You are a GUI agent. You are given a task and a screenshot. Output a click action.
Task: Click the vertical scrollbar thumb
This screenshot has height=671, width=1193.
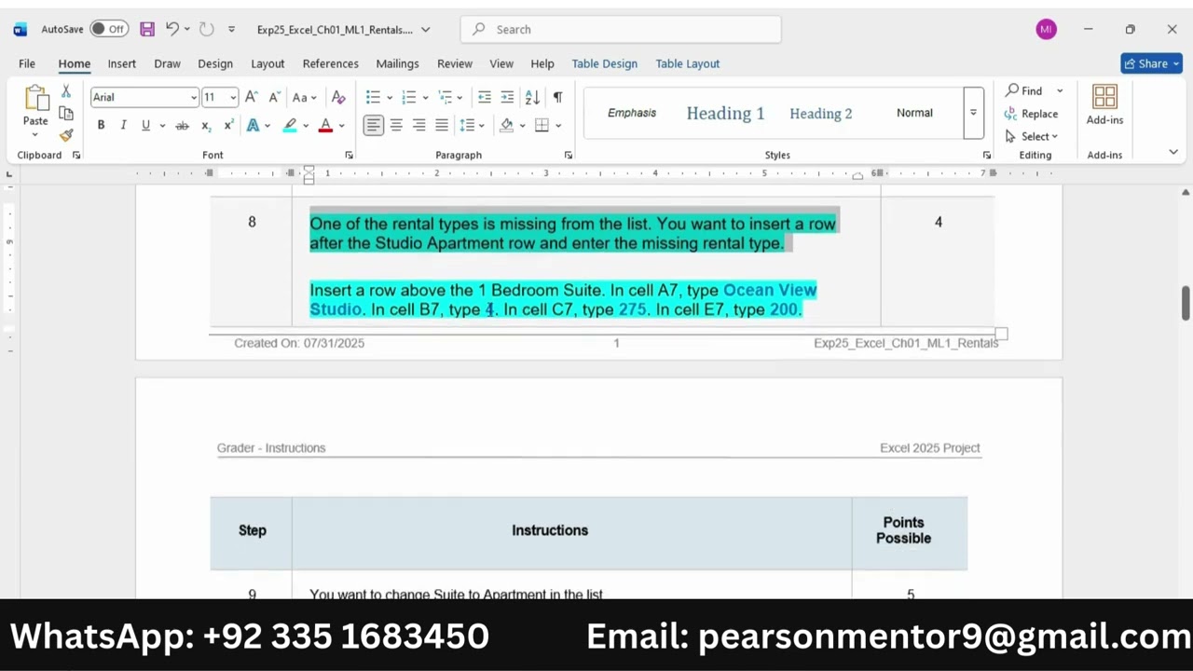(x=1186, y=304)
